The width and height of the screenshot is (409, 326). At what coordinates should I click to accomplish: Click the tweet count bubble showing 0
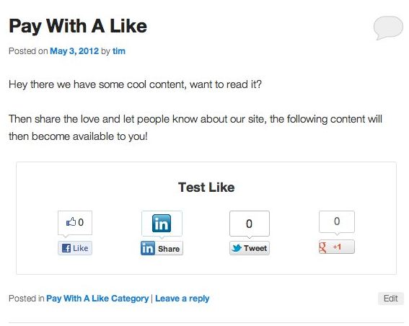(250, 224)
